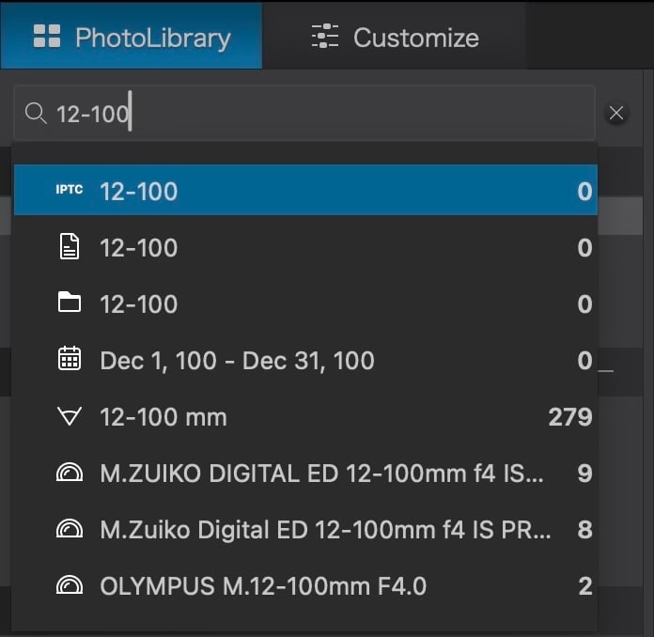Click the magnifying glass search icon
654x637 pixels.
point(36,114)
